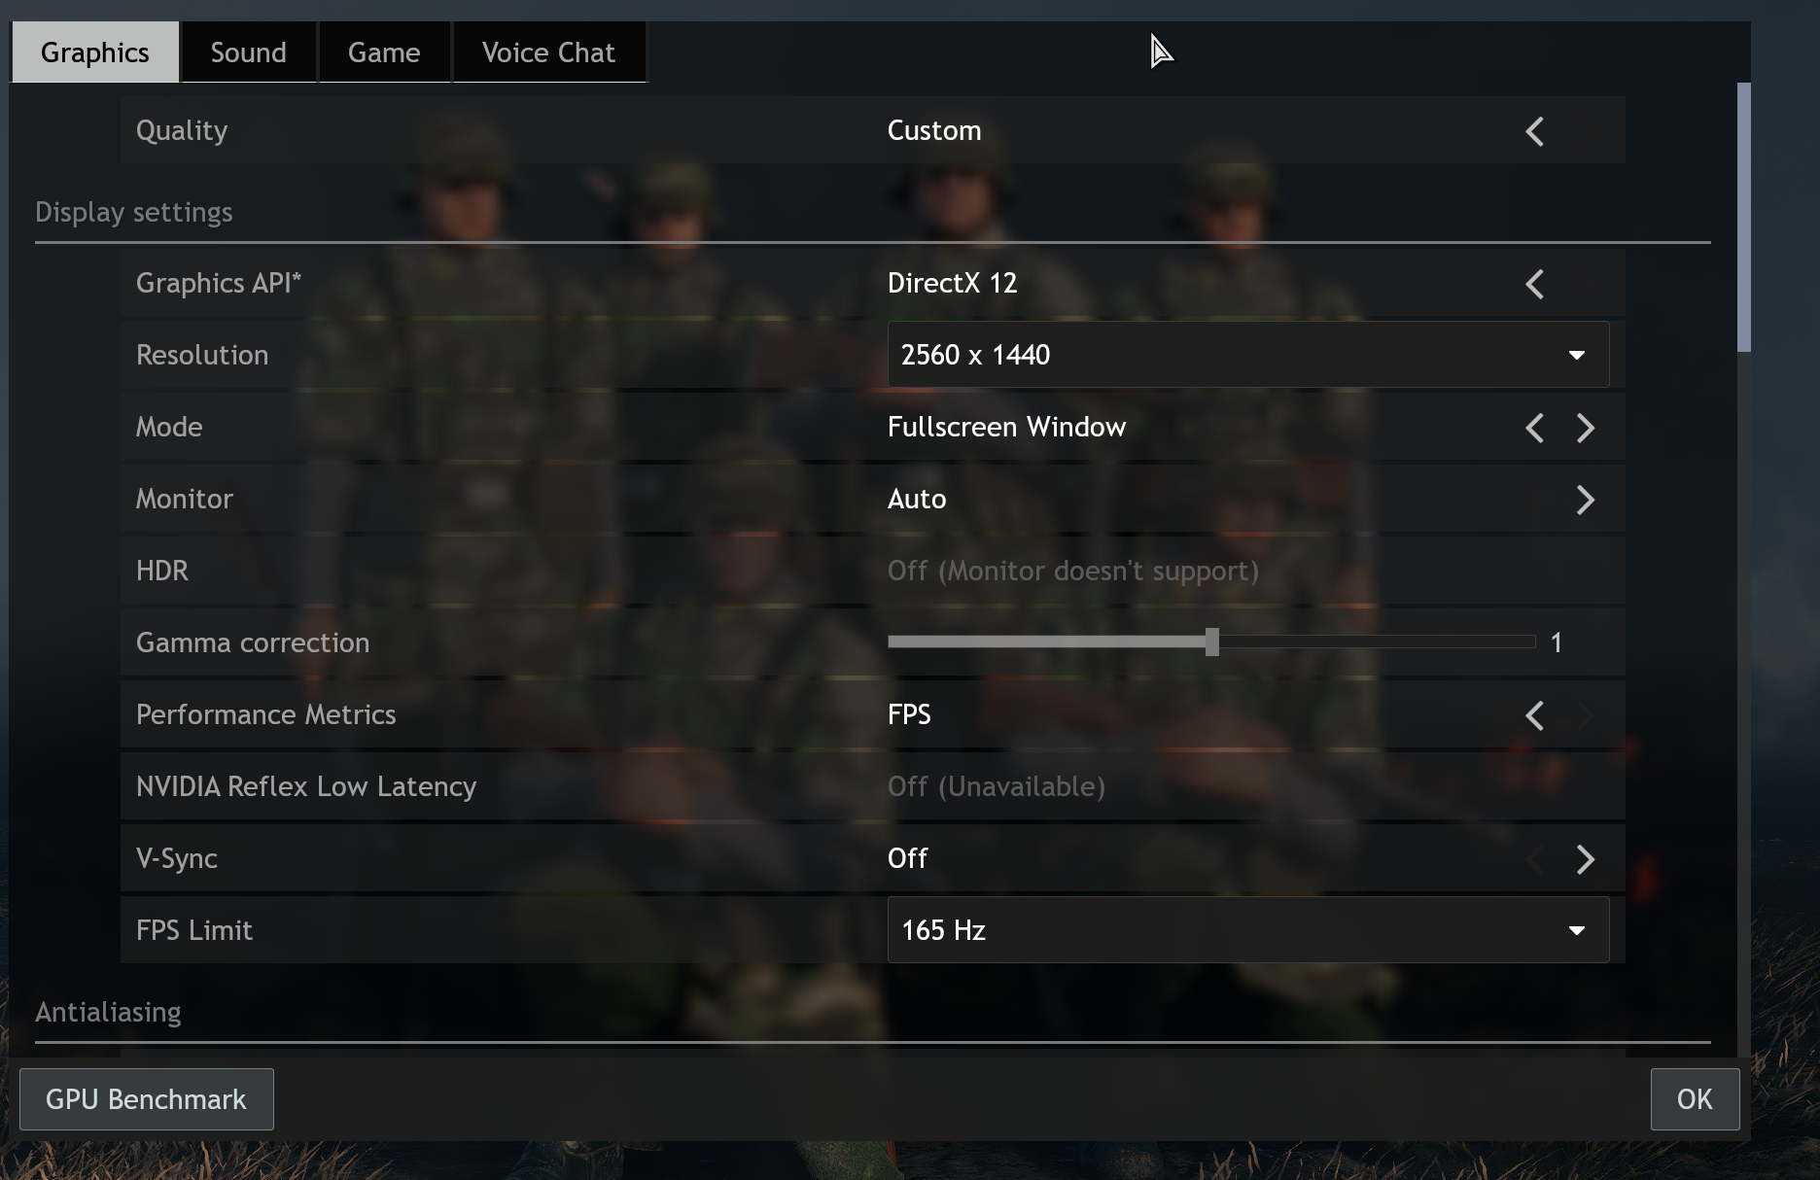Click the Gamma correction slider handle

click(1211, 642)
